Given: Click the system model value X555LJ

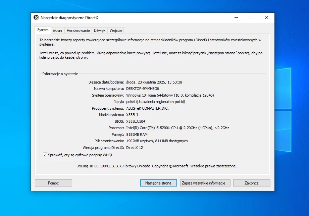Looking at the screenshot, I should 132,115.
